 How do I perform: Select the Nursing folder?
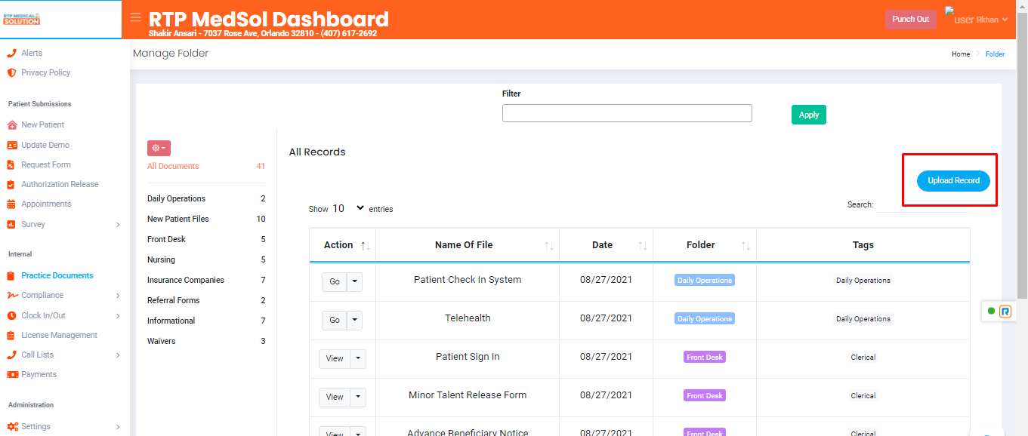click(161, 259)
